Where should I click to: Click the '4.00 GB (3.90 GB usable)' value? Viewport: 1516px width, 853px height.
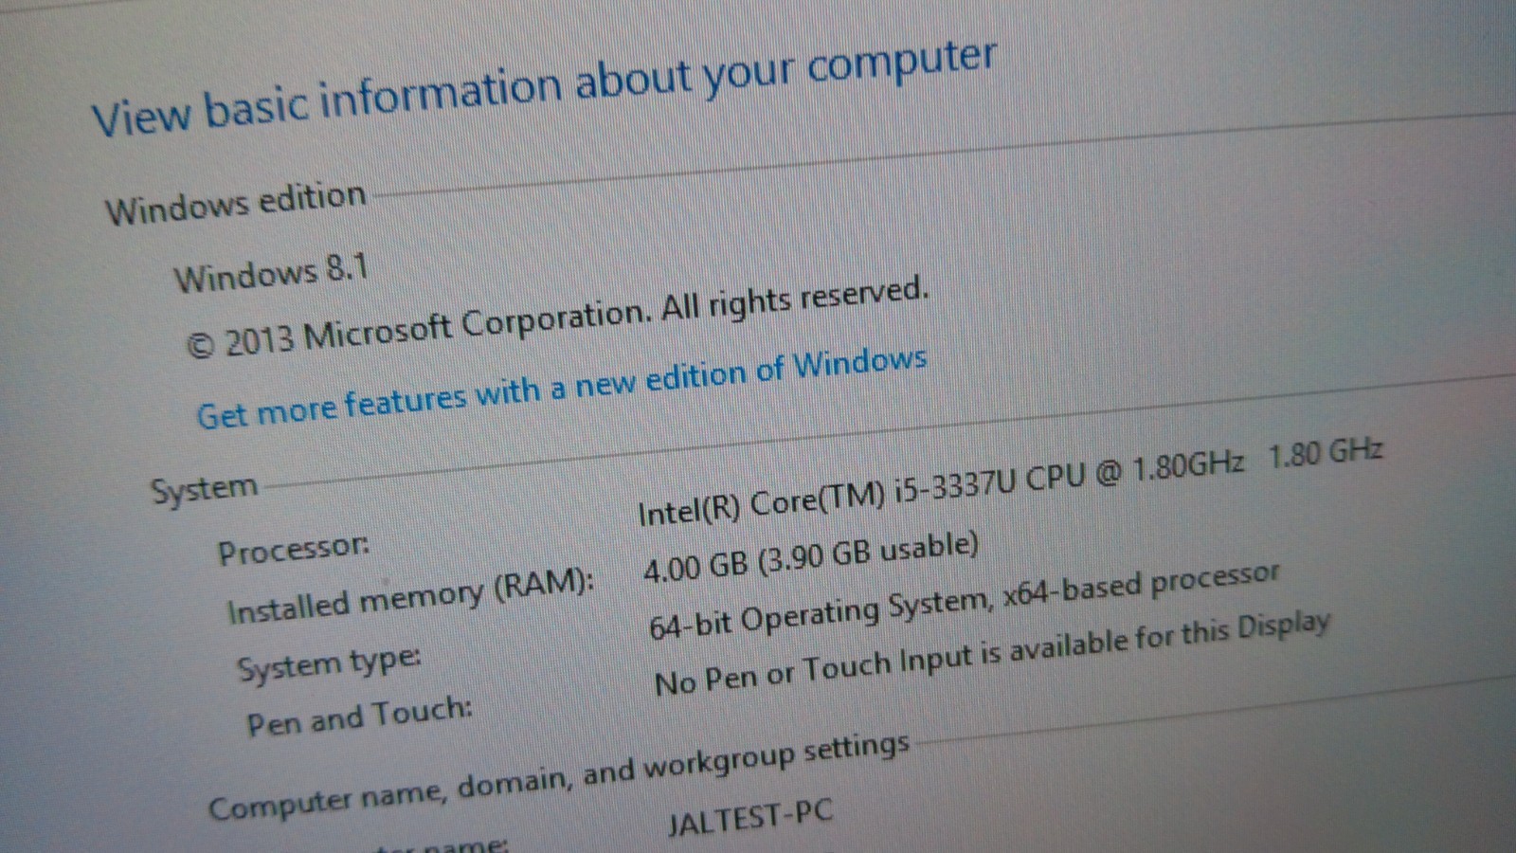(x=810, y=557)
